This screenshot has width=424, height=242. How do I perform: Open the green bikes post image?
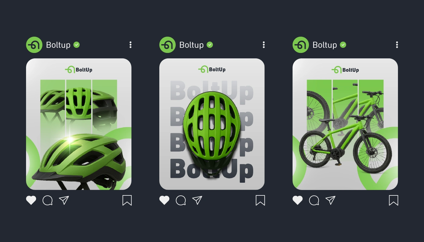pos(345,124)
